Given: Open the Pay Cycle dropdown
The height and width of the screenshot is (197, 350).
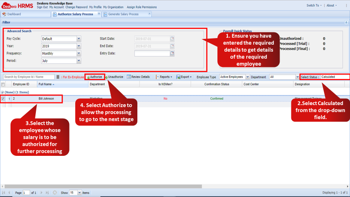Looking at the screenshot, I should [x=79, y=39].
